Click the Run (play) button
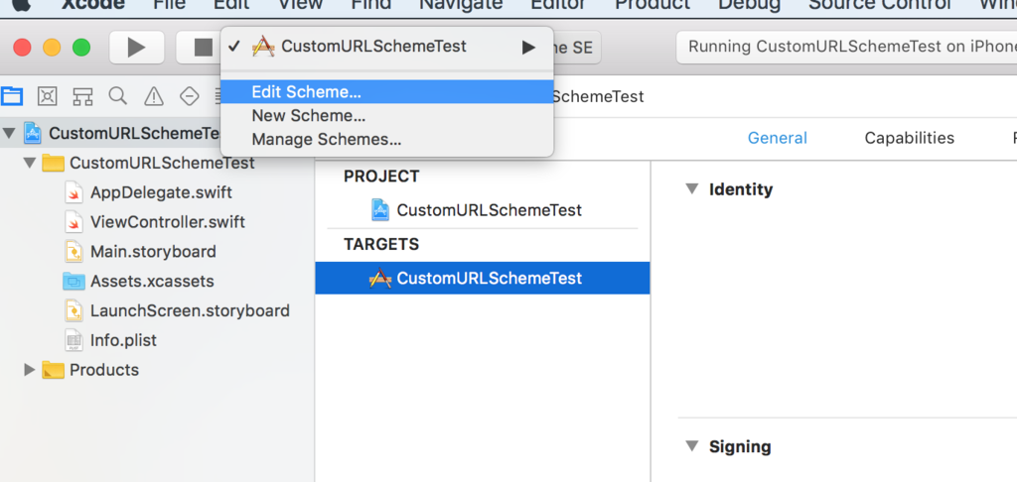 (136, 48)
